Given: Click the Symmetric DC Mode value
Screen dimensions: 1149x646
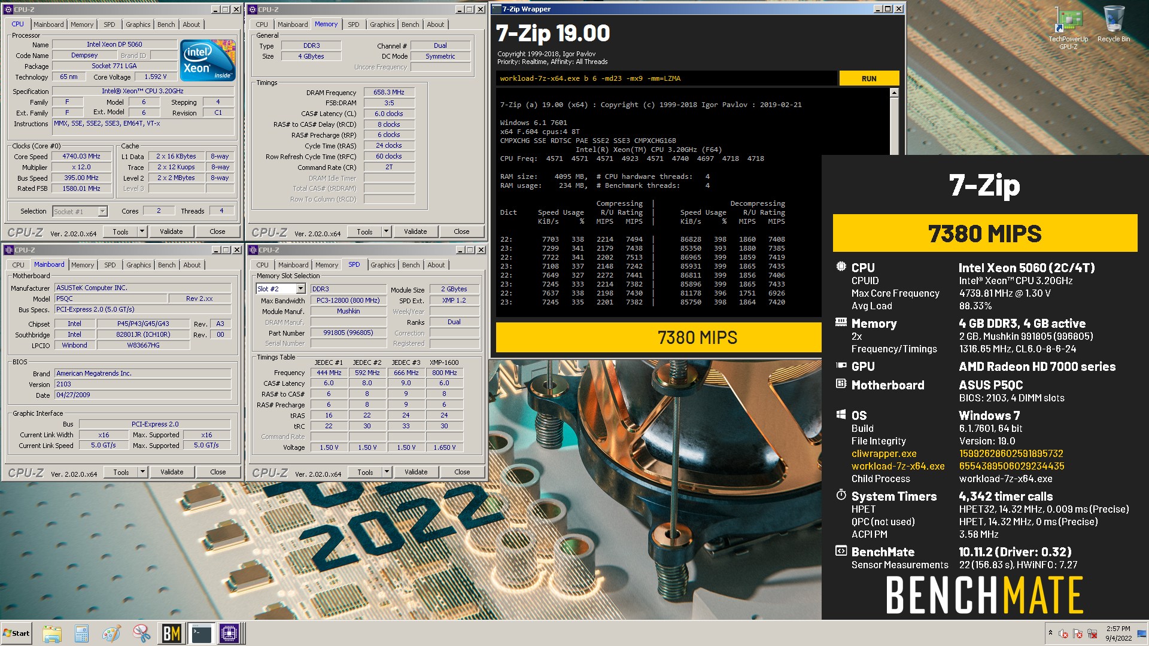Looking at the screenshot, I should coord(440,56).
